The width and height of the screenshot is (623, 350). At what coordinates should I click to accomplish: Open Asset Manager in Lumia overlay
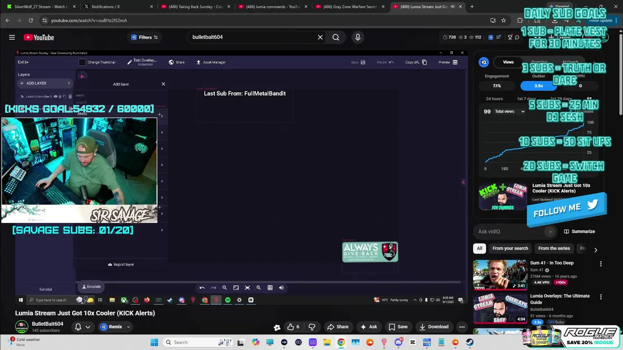(x=211, y=62)
